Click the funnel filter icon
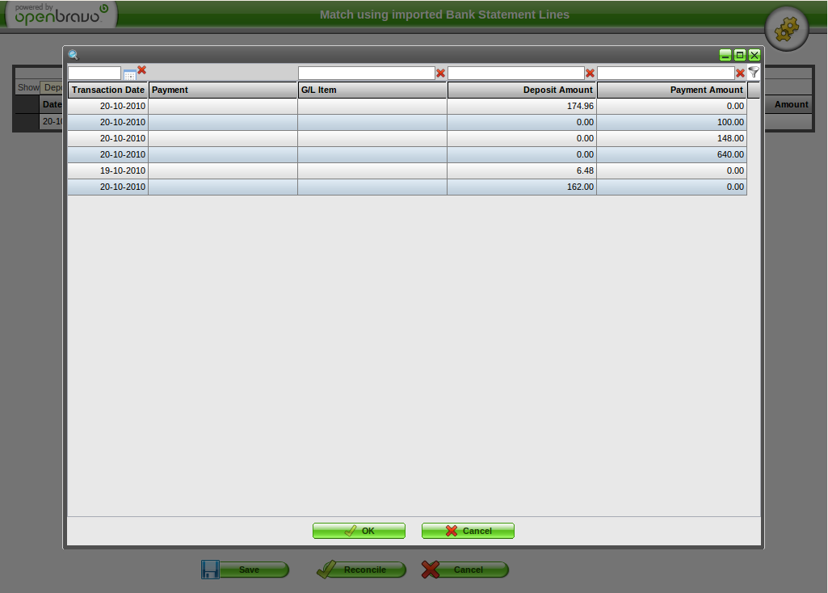The width and height of the screenshot is (828, 593). point(754,73)
